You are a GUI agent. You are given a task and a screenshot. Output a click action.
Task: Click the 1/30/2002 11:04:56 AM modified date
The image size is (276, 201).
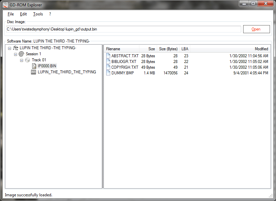click(x=249, y=56)
